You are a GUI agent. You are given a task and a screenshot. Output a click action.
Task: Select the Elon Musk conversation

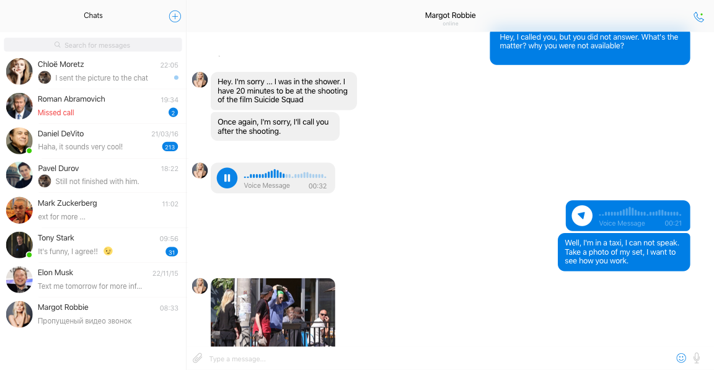click(93, 280)
